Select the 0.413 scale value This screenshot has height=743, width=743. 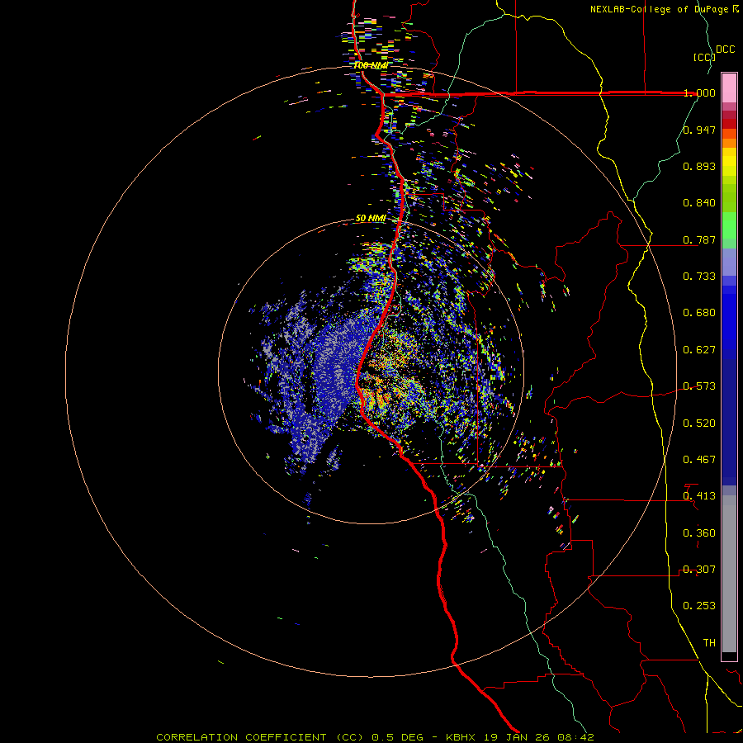coord(699,496)
